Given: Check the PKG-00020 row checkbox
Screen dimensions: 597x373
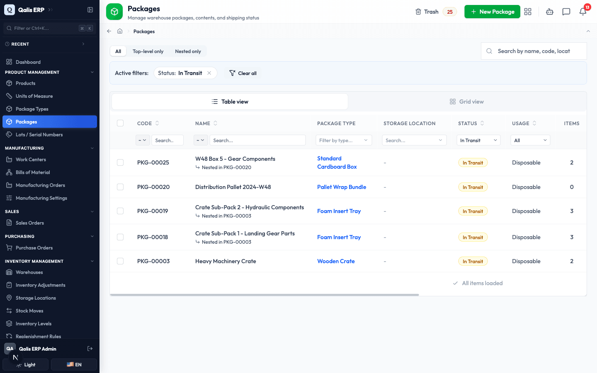Looking at the screenshot, I should pyautogui.click(x=120, y=187).
